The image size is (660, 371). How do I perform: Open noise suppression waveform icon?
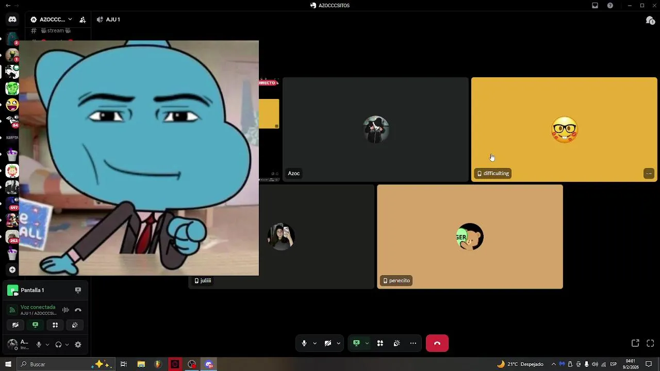click(65, 310)
